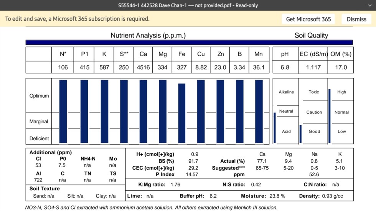
Task: Click the Alkaline label in pH scale
Action: click(286, 92)
